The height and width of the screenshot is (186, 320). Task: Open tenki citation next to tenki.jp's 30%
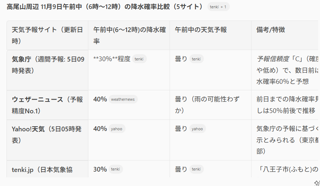(x=115, y=169)
